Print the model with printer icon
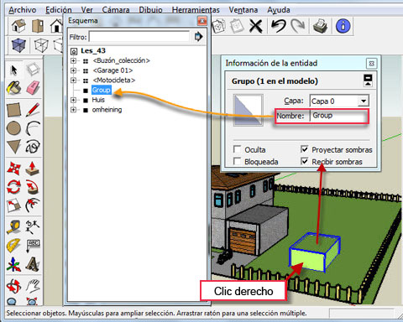This screenshot has width=403, height=322. (320, 26)
